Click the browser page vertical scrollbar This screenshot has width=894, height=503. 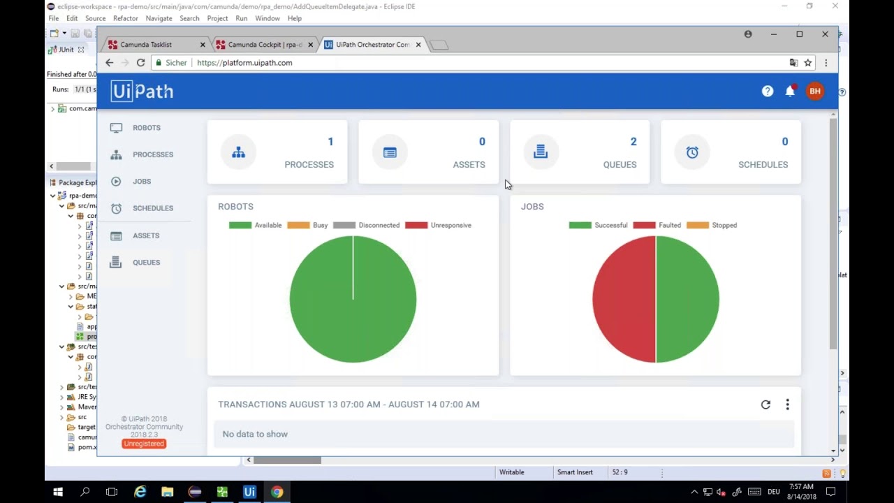(833, 234)
